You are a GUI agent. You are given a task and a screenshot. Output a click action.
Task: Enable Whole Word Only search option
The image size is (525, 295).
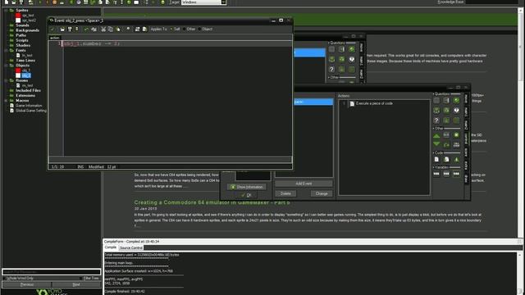[19, 278]
